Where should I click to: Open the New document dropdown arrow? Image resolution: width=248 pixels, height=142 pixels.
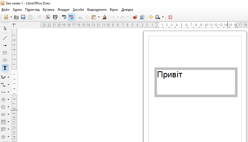[x=11, y=17]
